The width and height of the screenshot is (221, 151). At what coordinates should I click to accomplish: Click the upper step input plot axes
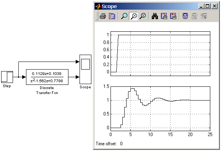(160, 54)
